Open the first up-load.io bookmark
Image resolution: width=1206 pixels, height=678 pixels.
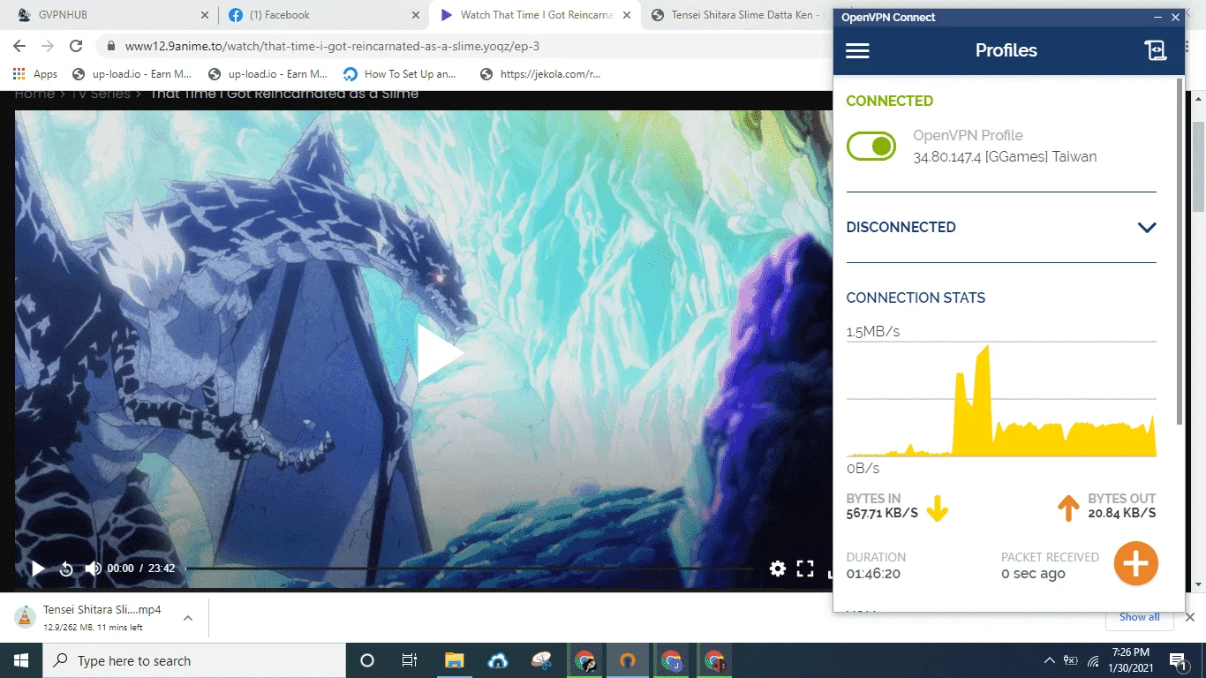coord(132,74)
